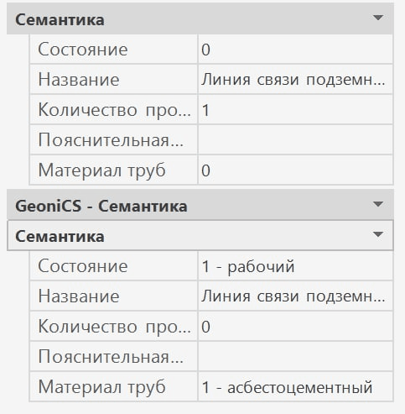The width and height of the screenshot is (405, 414).
Task: Select Количество про... value 0 in GeoniCS section
Action: coord(295,326)
